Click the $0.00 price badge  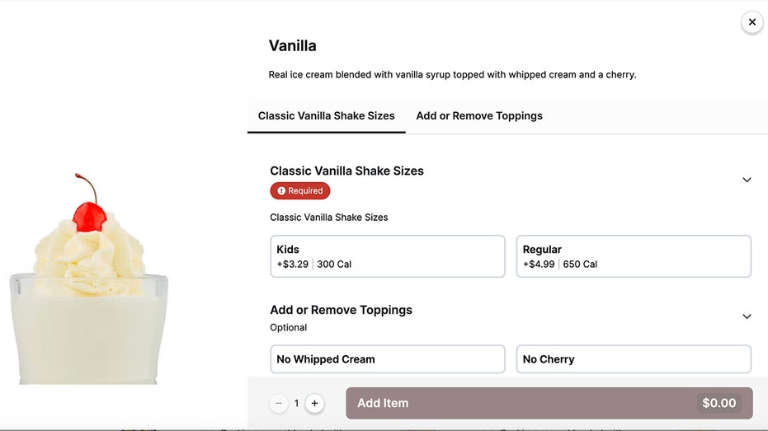click(x=719, y=403)
